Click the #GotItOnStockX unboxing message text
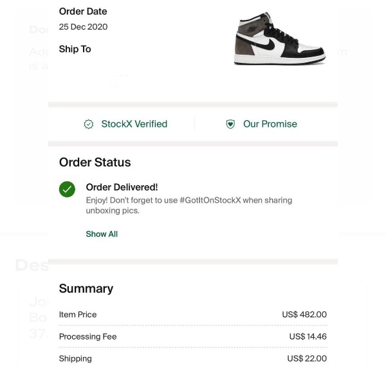Screen dimensions: 386x366 [188, 205]
